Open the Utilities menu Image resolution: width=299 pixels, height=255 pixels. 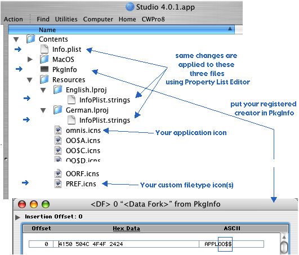pyautogui.click(x=66, y=19)
